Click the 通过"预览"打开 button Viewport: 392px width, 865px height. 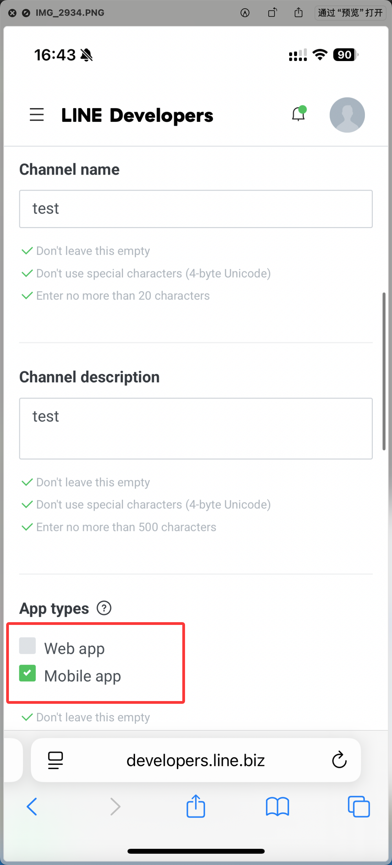click(x=350, y=13)
